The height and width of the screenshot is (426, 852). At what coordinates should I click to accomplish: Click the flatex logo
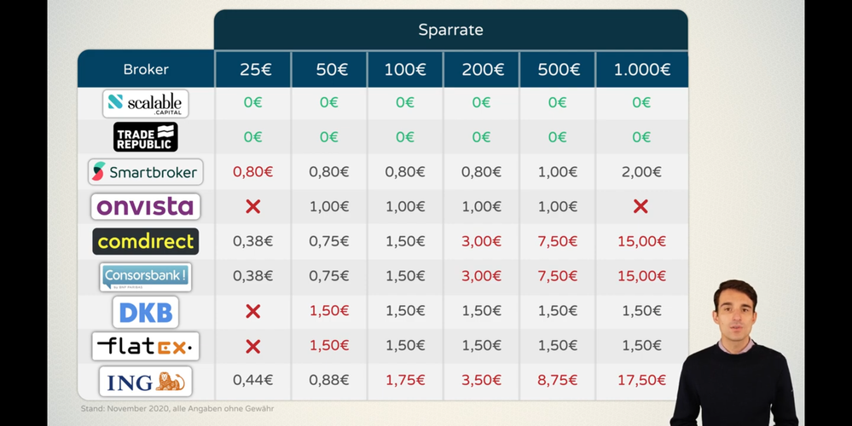click(145, 347)
